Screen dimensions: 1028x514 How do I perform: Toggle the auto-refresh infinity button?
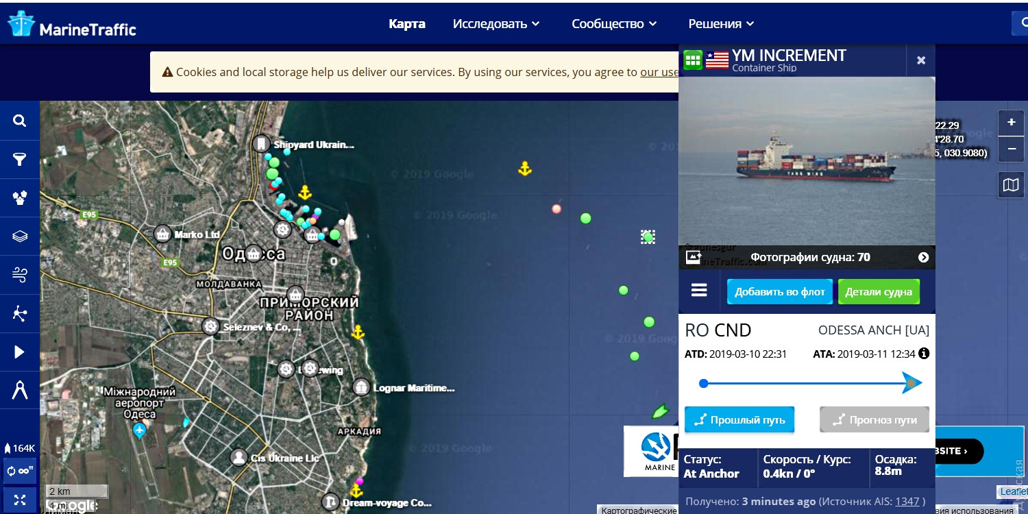19,472
